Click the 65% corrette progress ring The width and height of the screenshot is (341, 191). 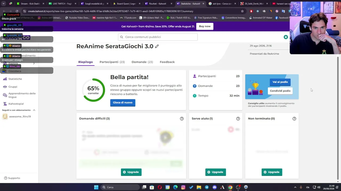[x=93, y=90]
